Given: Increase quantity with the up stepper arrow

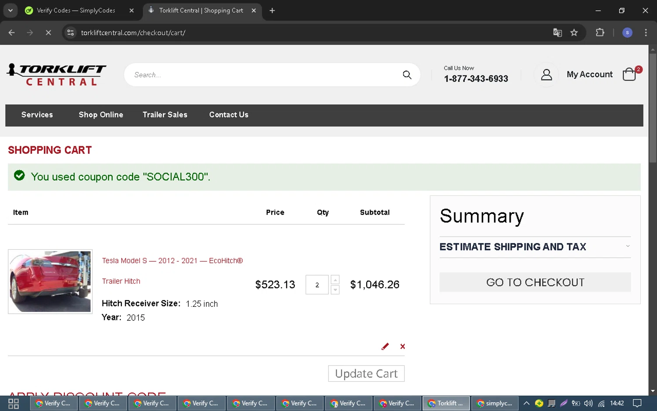Looking at the screenshot, I should point(335,280).
